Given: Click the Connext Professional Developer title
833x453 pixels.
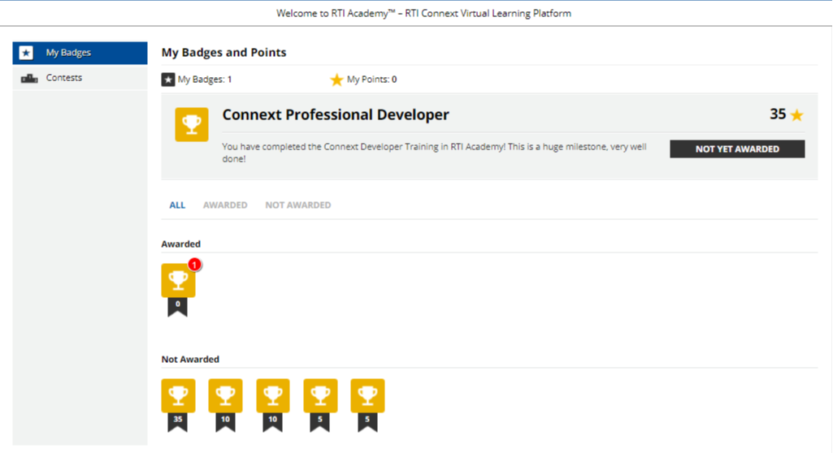Looking at the screenshot, I should [336, 115].
